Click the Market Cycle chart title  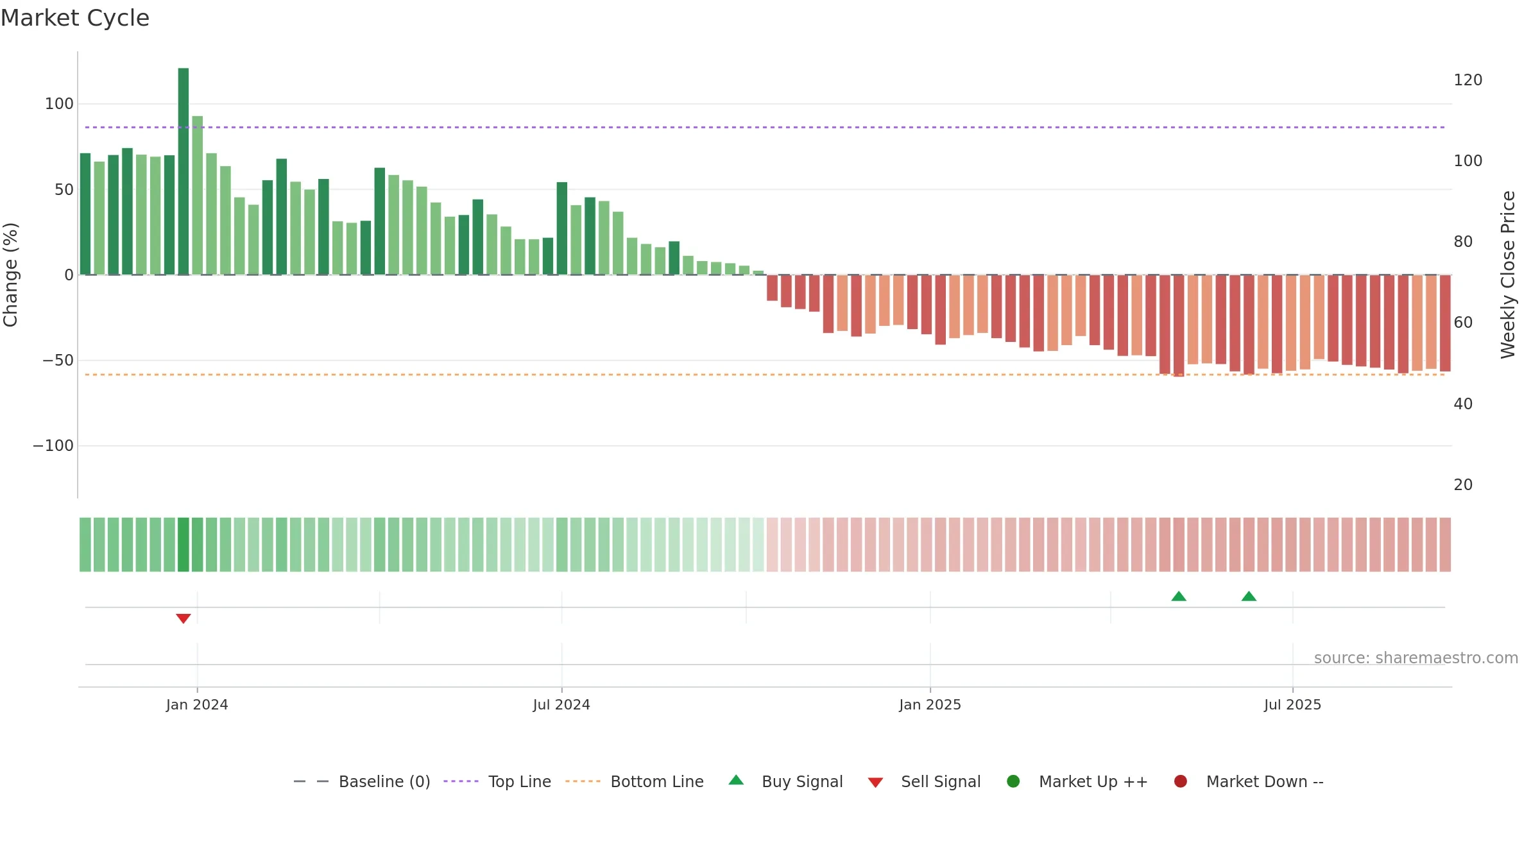point(74,18)
